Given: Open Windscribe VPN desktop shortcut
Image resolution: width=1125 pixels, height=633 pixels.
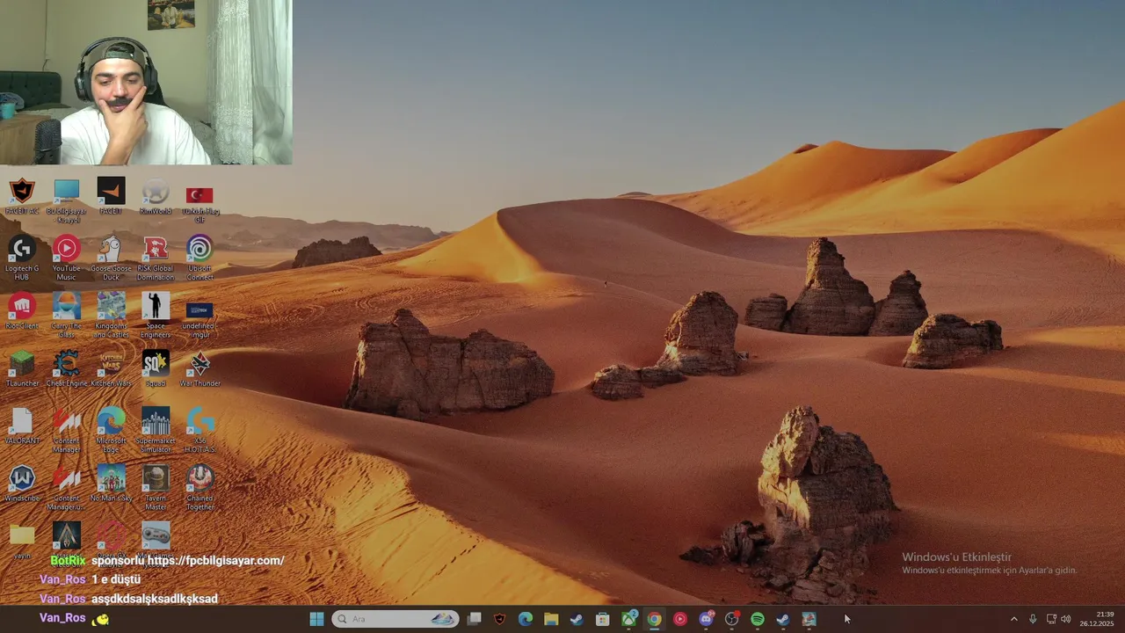Looking at the screenshot, I should point(22,483).
